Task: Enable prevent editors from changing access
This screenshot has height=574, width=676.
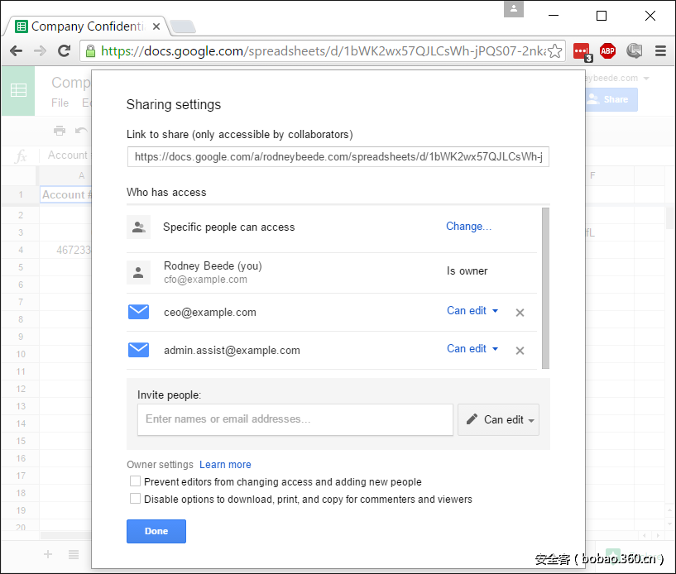Action: tap(135, 481)
